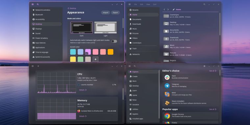The width and height of the screenshot is (250, 125).
Task: Click the Settings window content scrollbar
Action: pyautogui.click(x=123, y=23)
